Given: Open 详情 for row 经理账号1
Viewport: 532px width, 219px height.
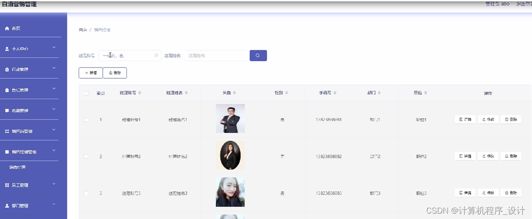Looking at the screenshot, I should [465, 119].
